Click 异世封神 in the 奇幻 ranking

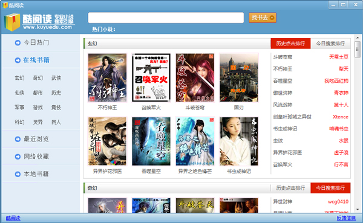click(283, 202)
